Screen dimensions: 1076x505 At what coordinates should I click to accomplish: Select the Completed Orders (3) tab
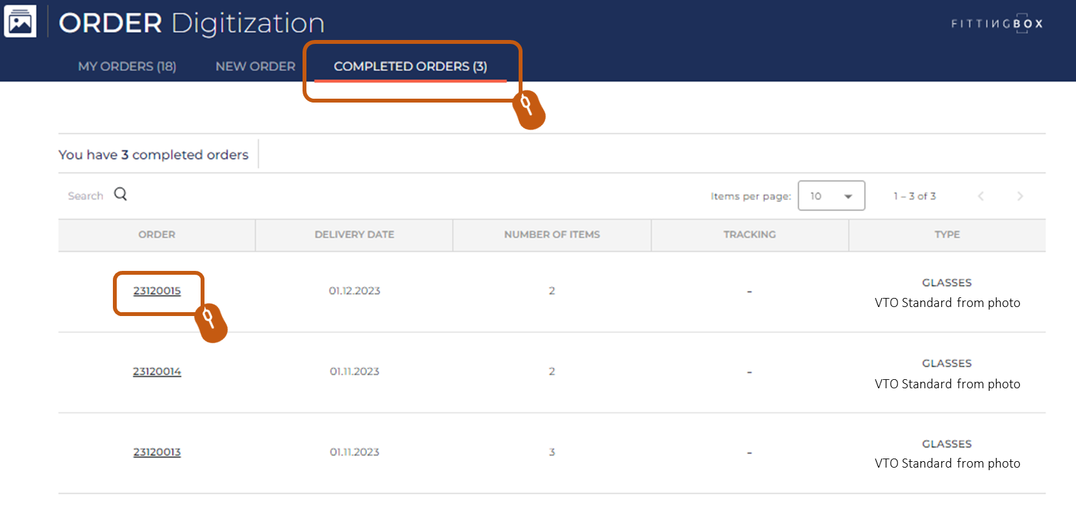[410, 66]
